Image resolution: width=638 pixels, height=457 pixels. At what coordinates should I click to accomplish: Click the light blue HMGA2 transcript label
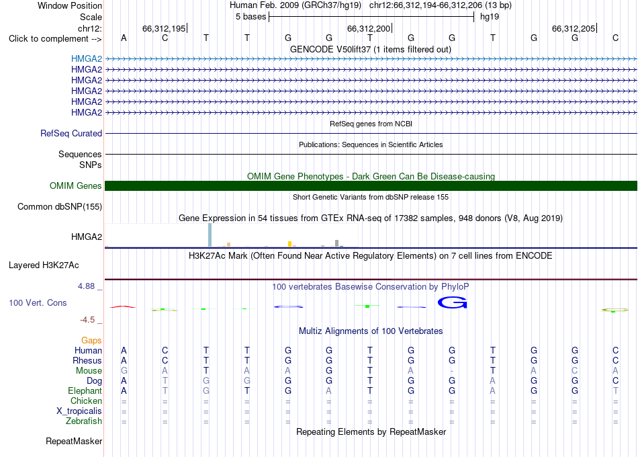click(86, 58)
